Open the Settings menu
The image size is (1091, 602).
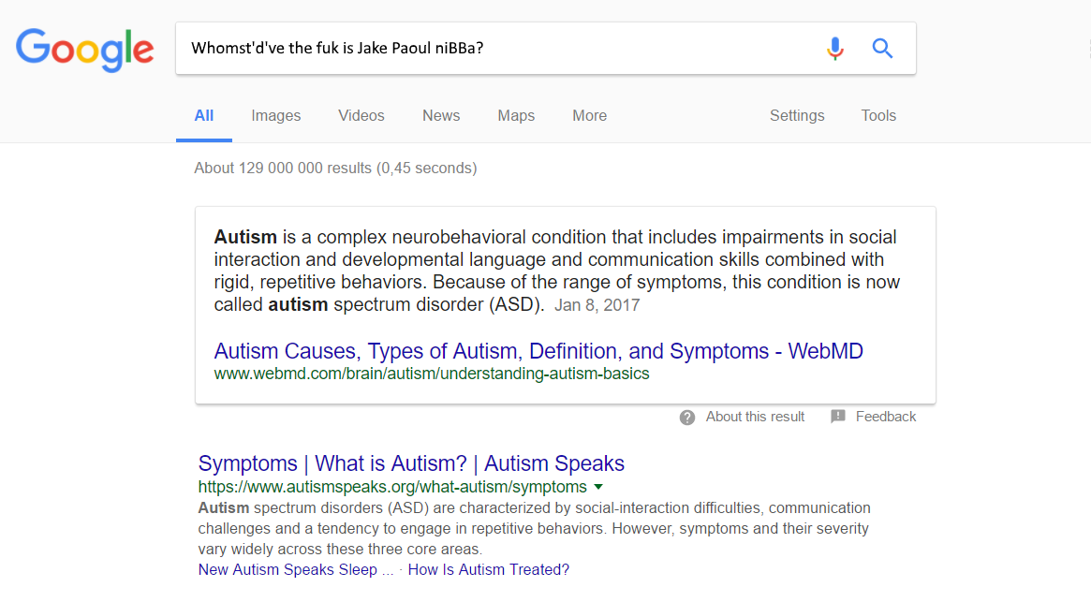point(797,115)
